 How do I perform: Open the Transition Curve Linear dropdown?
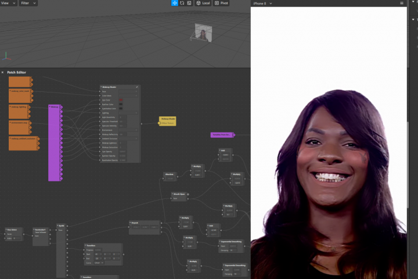(99, 263)
